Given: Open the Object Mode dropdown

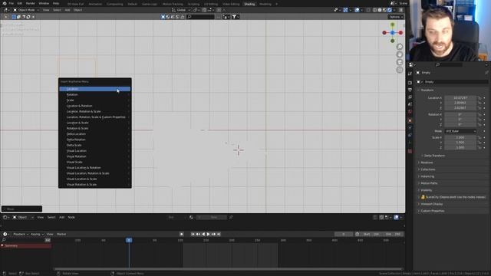Looking at the screenshot, I should click(26, 10).
